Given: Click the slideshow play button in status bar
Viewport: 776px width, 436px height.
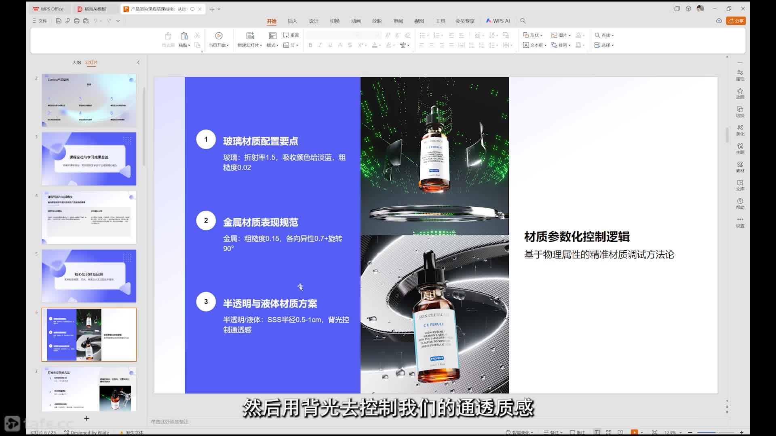Looking at the screenshot, I should pyautogui.click(x=634, y=432).
